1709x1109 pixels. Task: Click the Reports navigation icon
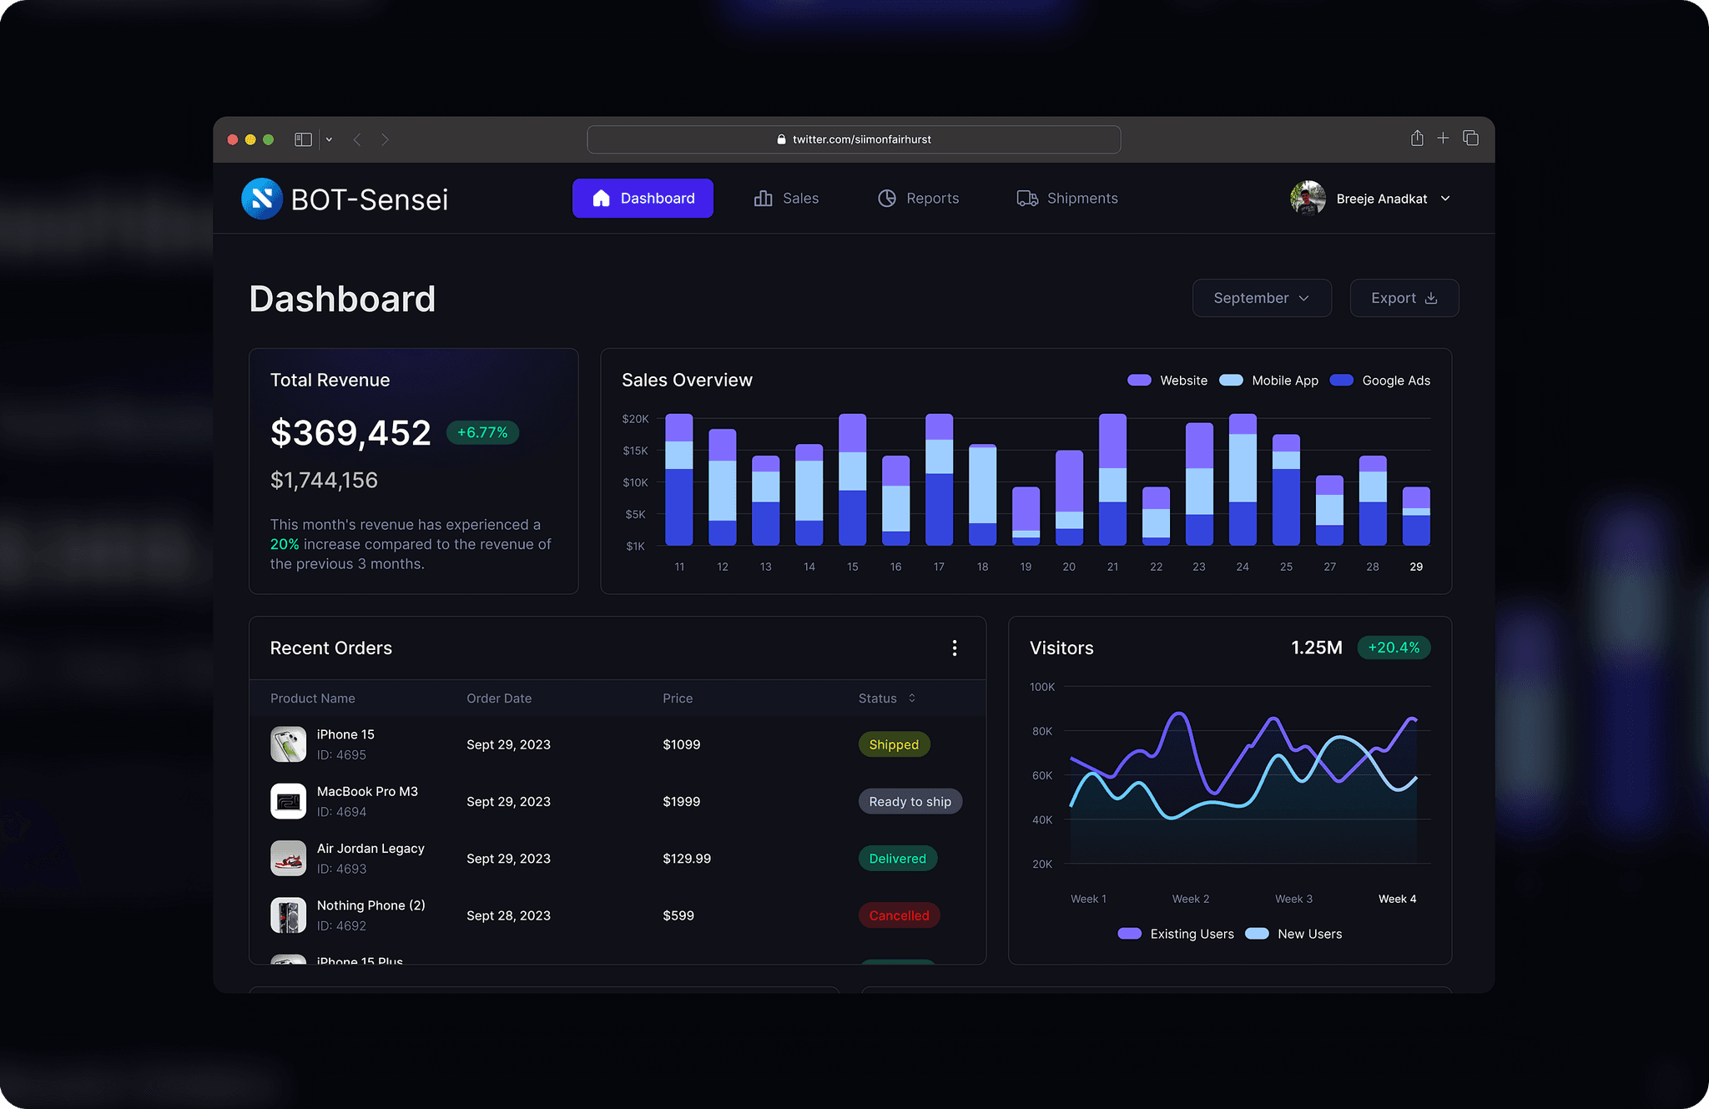coord(887,198)
